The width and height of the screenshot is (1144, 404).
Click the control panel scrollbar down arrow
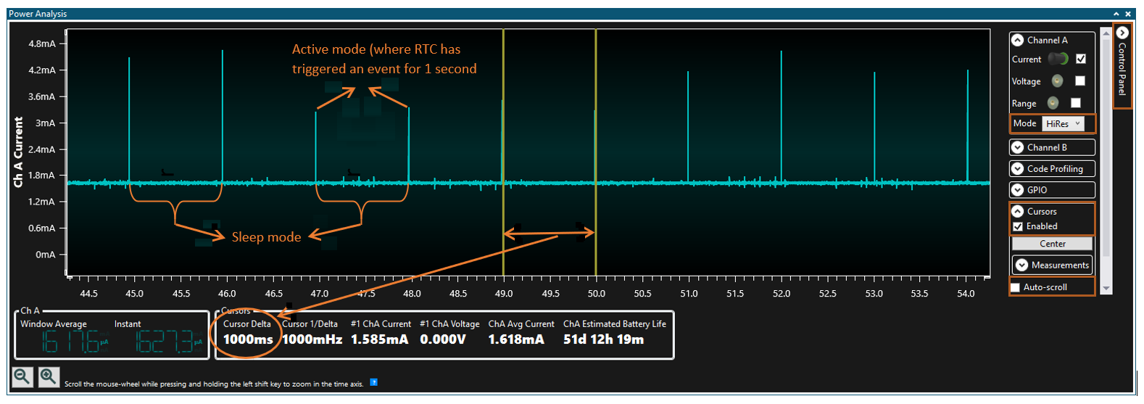tap(1106, 288)
